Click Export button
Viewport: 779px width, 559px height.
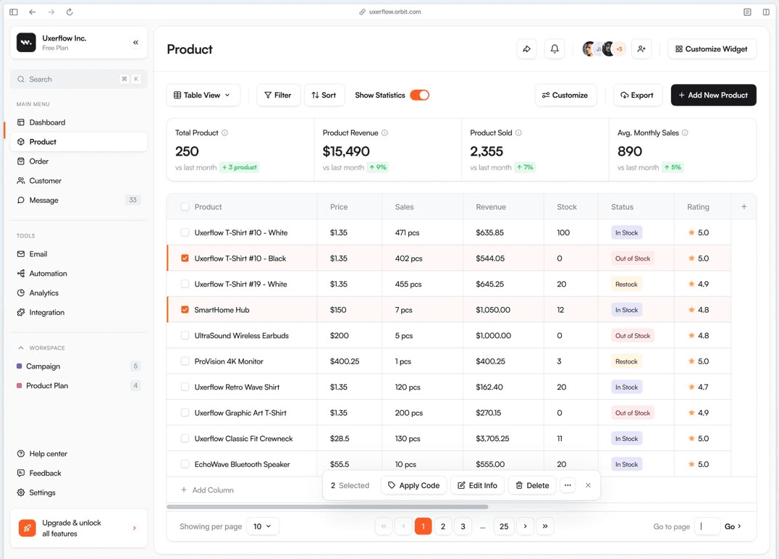click(637, 95)
